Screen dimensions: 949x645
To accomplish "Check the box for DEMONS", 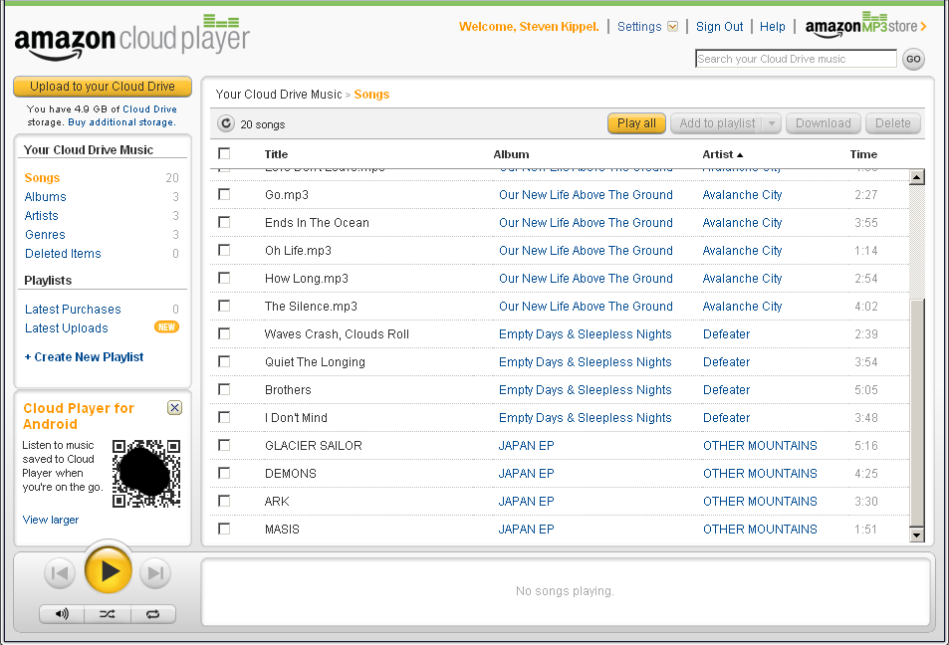I will [224, 473].
